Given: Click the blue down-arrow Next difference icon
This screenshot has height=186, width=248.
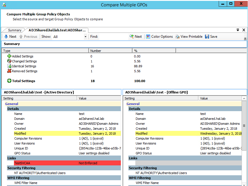Looking at the screenshot, I should pos(6,37).
